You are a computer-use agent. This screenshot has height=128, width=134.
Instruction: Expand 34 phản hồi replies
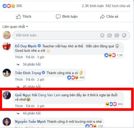pos(32,65)
